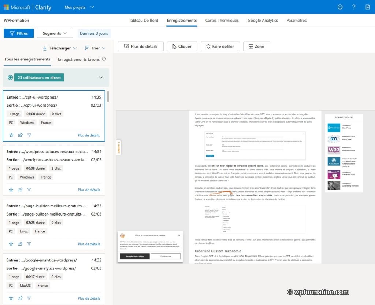Click Sortie .../cpt-ui-wordpress/ text
Image resolution: width=375 pixels, height=305 pixels.
click(32, 105)
